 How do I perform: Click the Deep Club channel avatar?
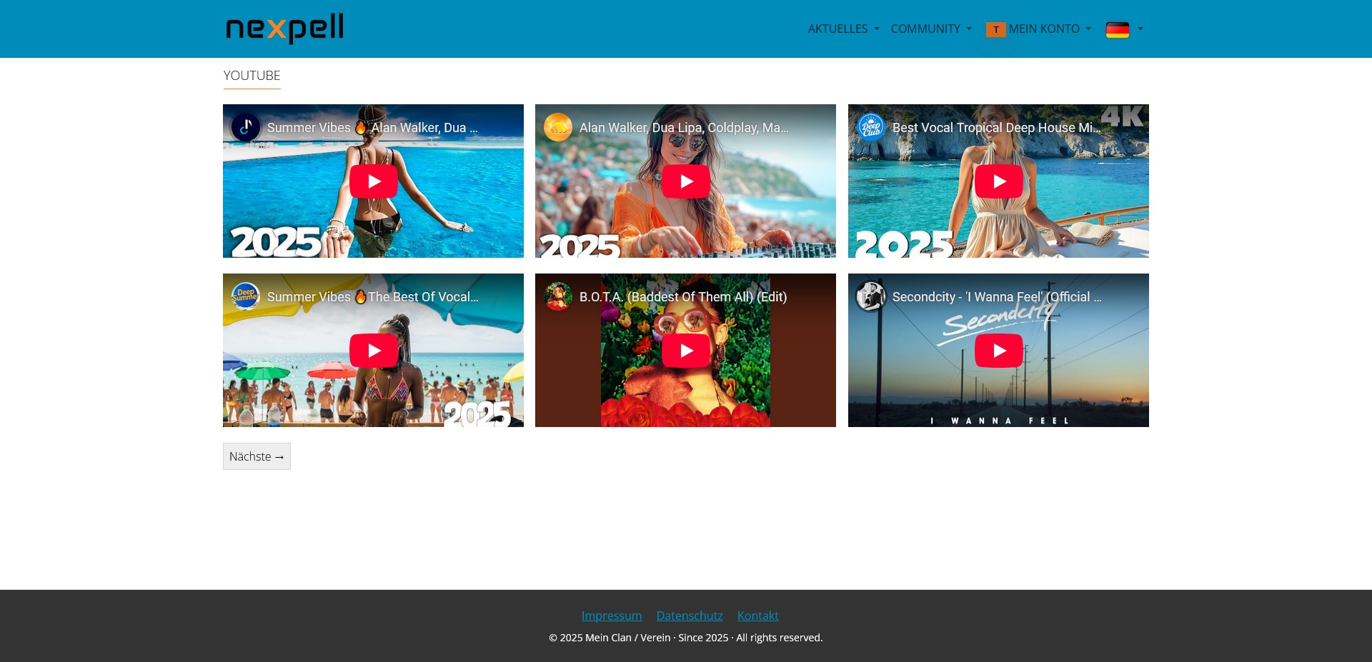(x=871, y=127)
